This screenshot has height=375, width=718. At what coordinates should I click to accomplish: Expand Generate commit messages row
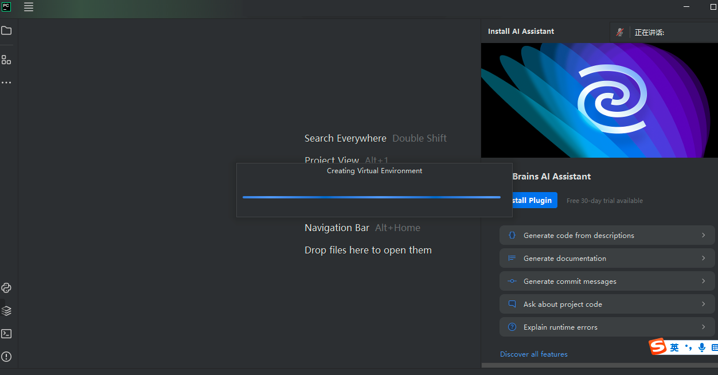point(607,281)
